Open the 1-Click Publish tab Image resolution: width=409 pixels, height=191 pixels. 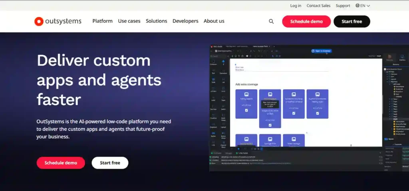point(242,153)
